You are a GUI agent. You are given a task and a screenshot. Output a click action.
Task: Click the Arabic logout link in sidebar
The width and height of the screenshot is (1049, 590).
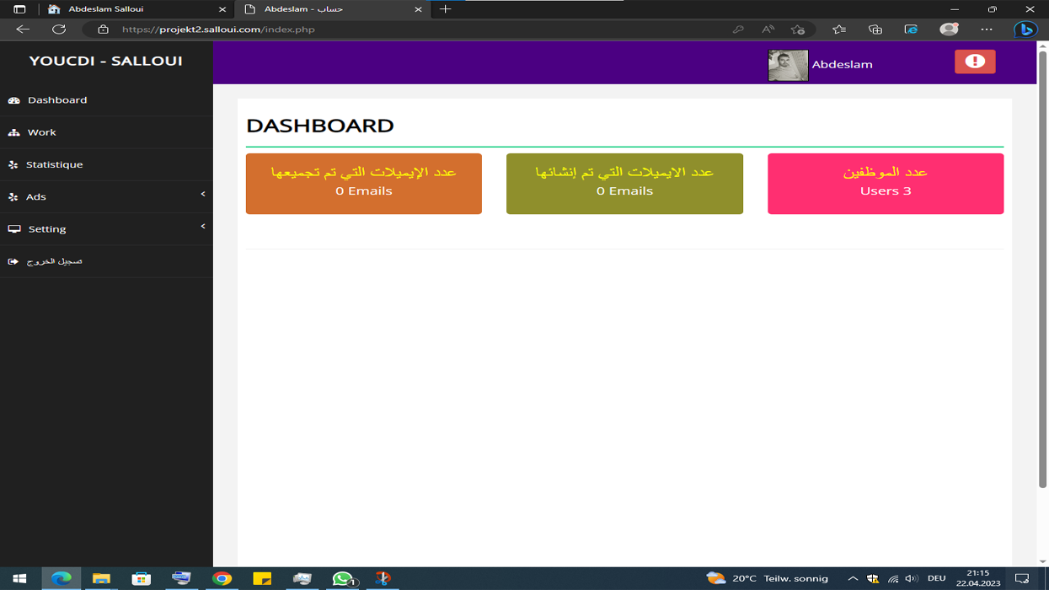pos(54,261)
